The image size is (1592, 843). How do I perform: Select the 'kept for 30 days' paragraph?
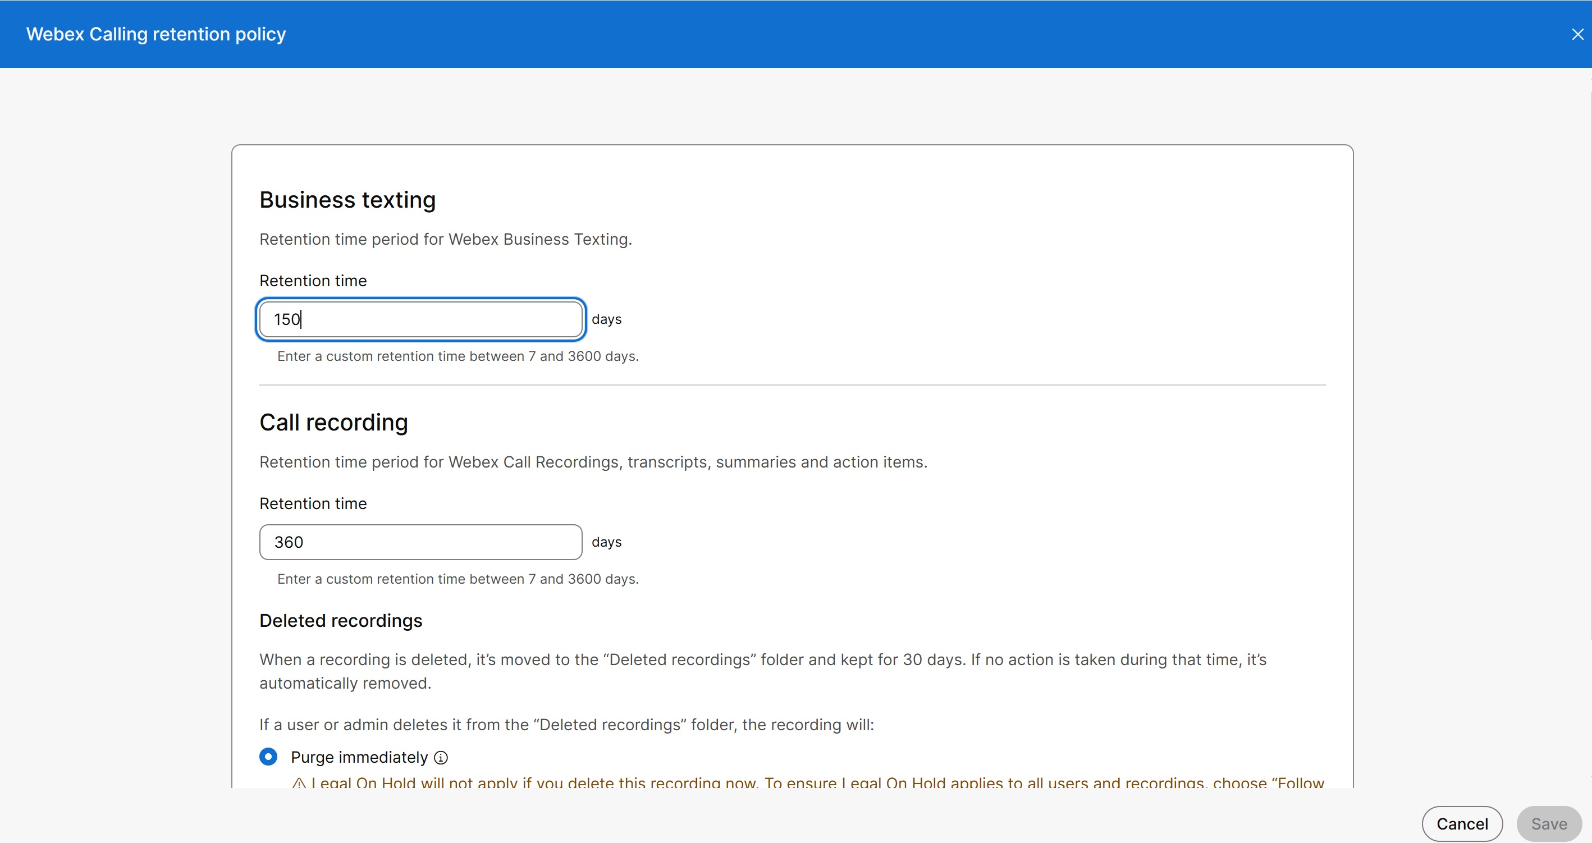pyautogui.click(x=763, y=672)
